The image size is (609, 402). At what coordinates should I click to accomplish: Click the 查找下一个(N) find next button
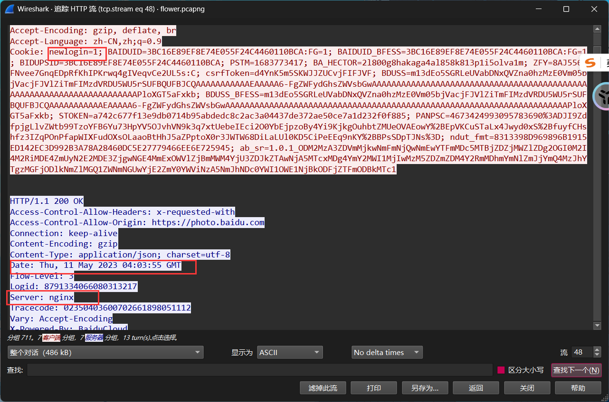[x=576, y=370]
